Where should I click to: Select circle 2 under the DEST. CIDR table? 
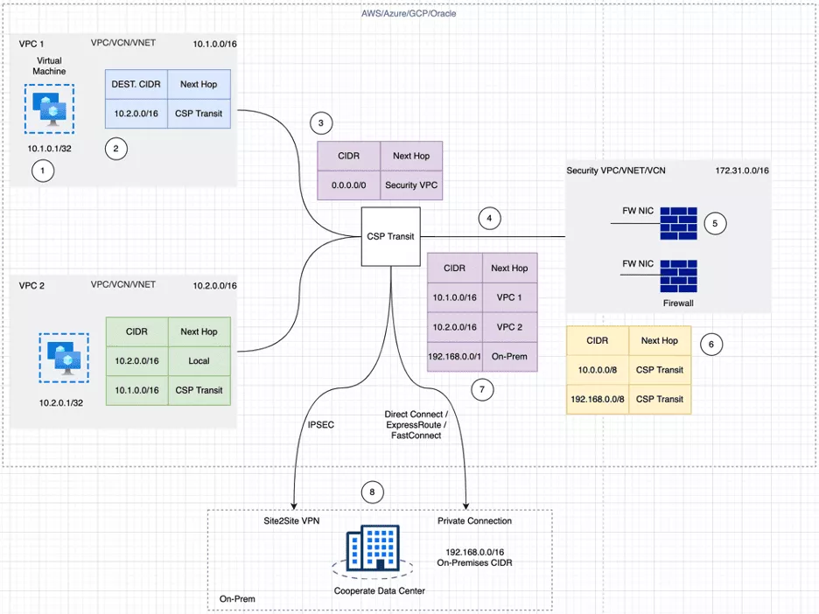pyautogui.click(x=115, y=149)
